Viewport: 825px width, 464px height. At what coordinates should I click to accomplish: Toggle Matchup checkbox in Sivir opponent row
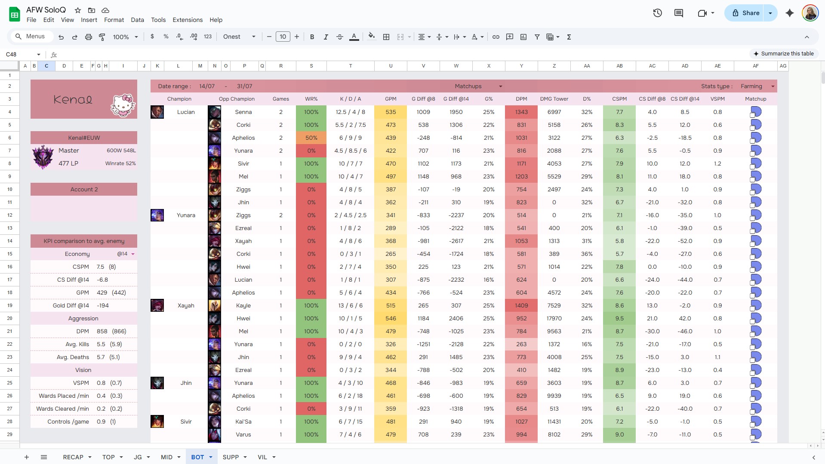click(x=753, y=167)
